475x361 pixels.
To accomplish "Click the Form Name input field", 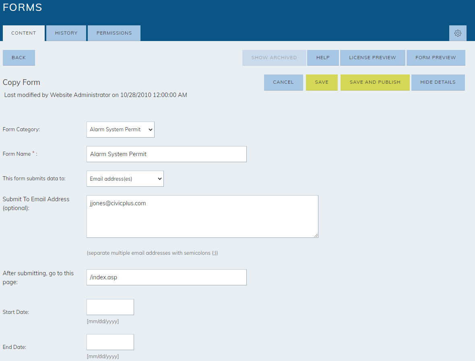I will coord(167,154).
